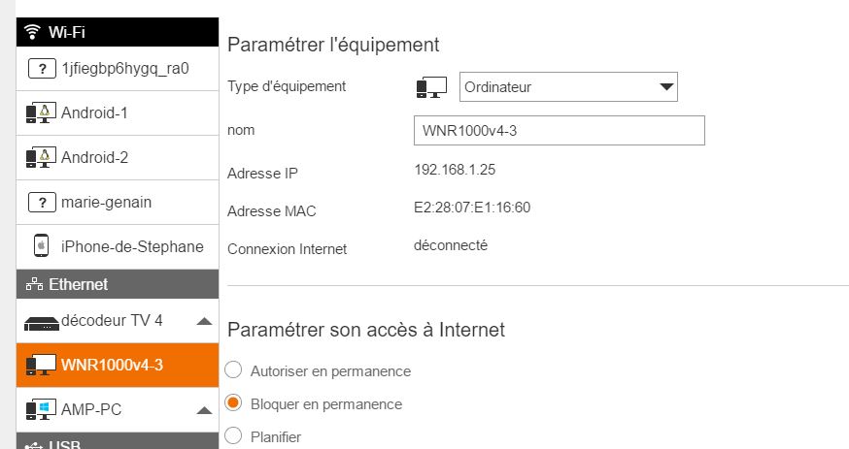The image size is (849, 449).
Task: Click the Android-2 device icon
Action: 41,157
